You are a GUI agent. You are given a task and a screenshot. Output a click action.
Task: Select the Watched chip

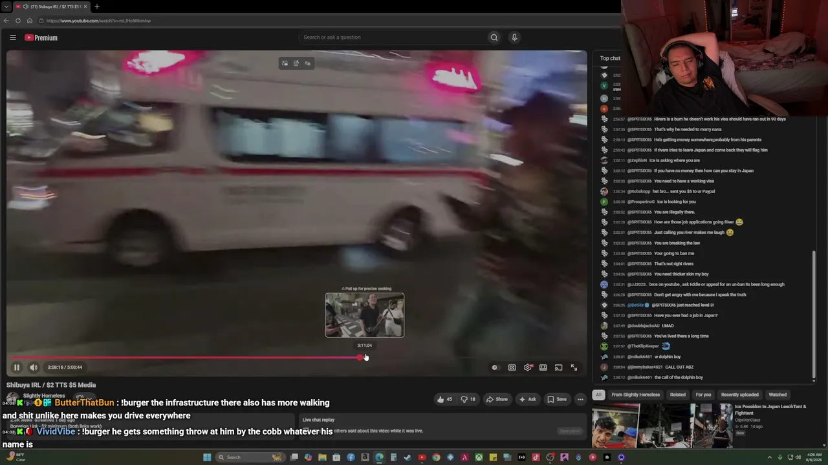(778, 395)
